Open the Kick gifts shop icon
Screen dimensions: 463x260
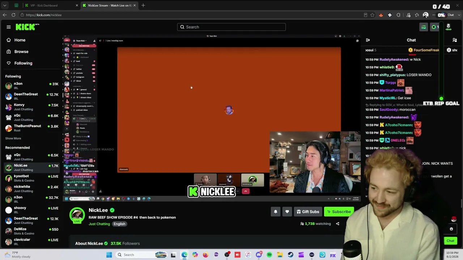tap(424, 27)
